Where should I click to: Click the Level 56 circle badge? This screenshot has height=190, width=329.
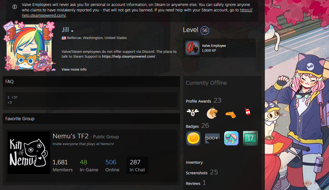[205, 31]
